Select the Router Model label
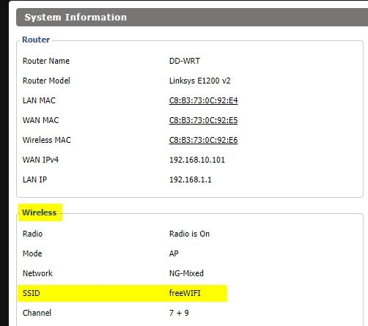This screenshot has width=368, height=326. (46, 81)
